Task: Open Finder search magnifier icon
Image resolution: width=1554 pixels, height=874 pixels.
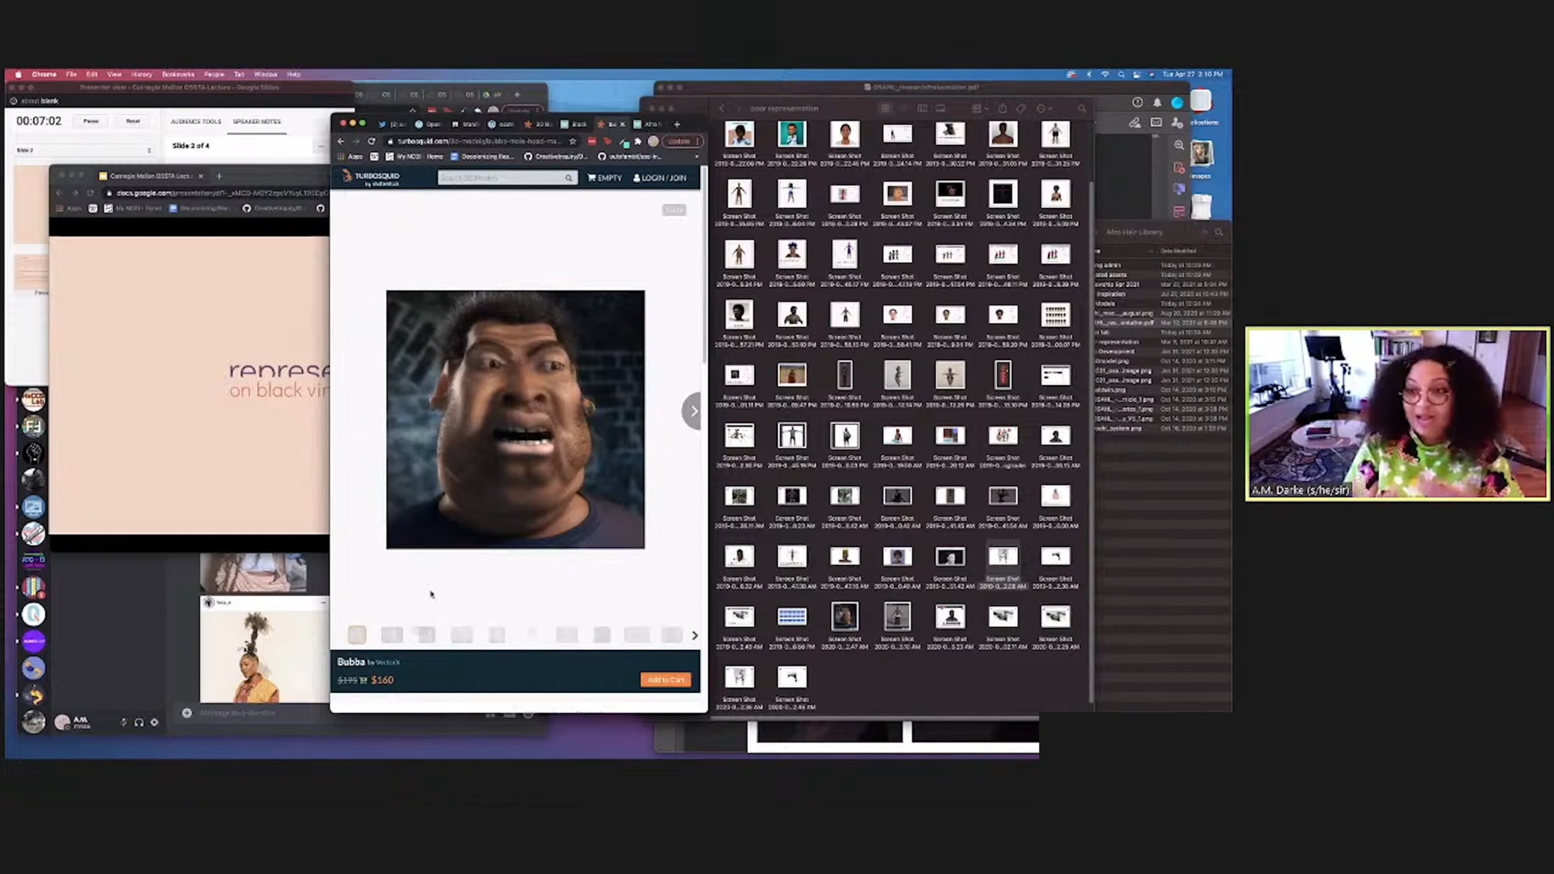Action: pyautogui.click(x=1081, y=108)
